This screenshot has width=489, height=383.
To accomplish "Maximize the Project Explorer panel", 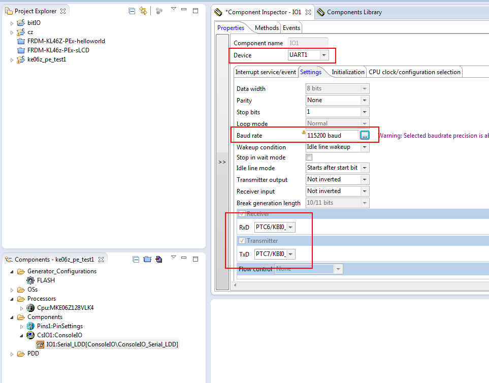I will point(195,11).
